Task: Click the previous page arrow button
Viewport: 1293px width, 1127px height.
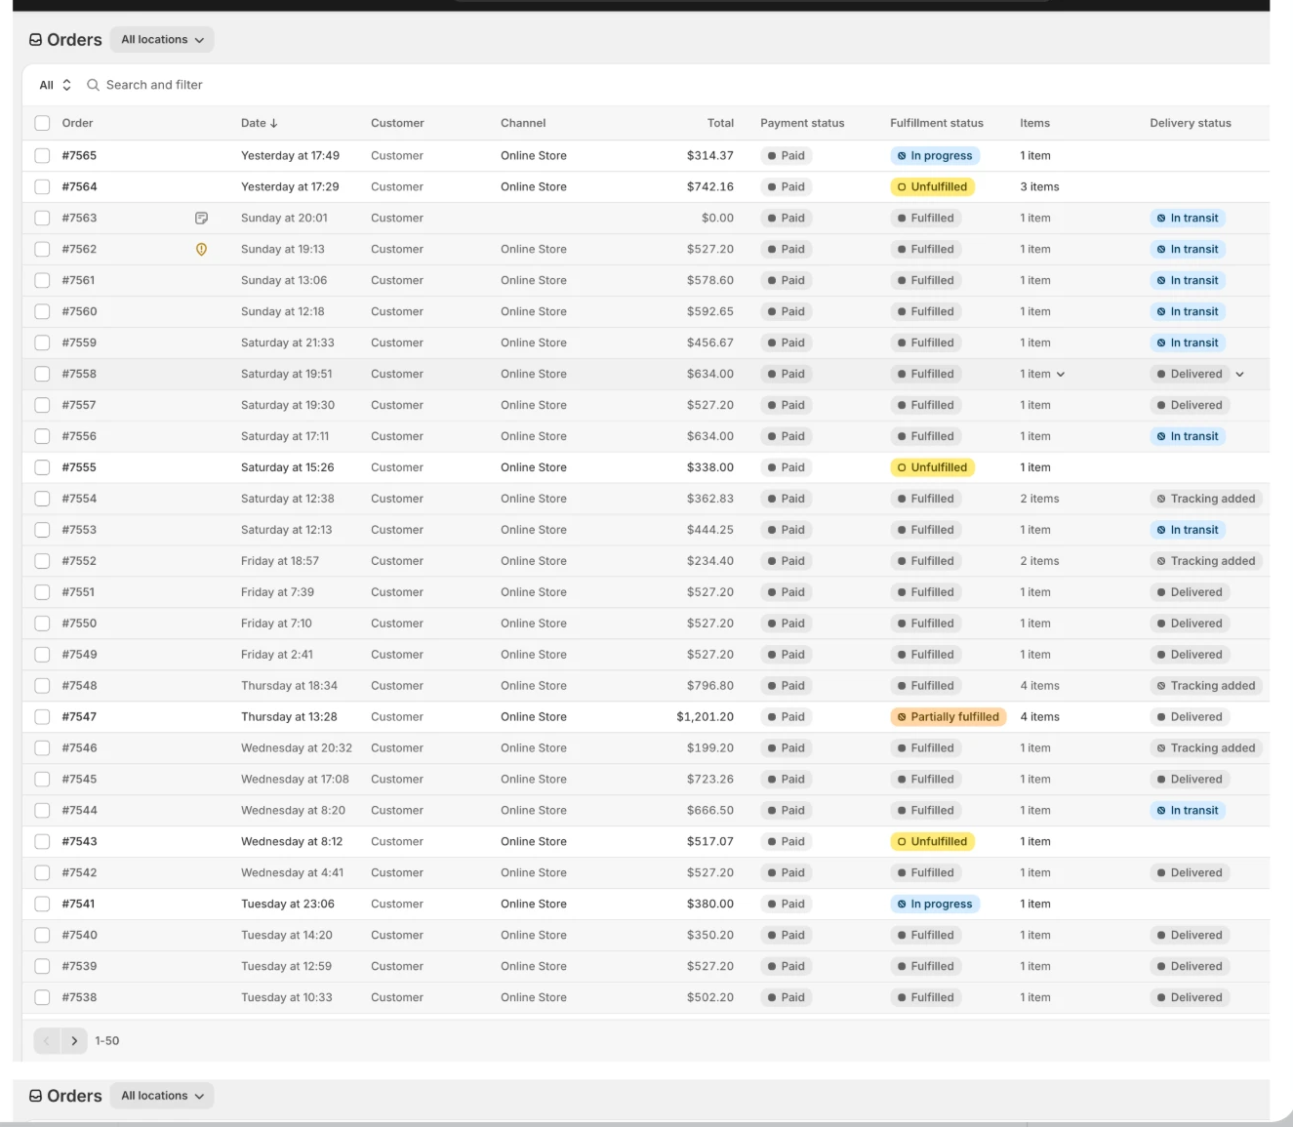Action: [47, 1041]
